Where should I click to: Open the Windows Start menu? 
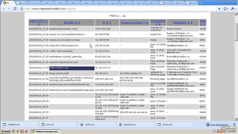(x=6, y=131)
